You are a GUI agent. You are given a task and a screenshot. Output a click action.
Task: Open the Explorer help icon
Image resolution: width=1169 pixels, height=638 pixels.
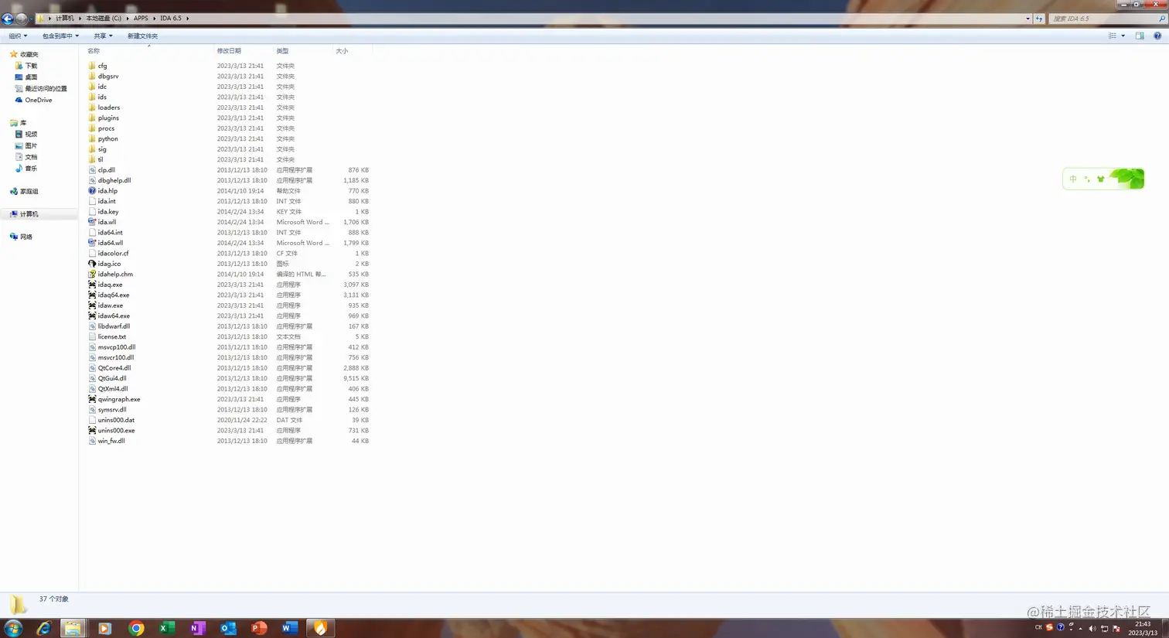[x=1157, y=36]
